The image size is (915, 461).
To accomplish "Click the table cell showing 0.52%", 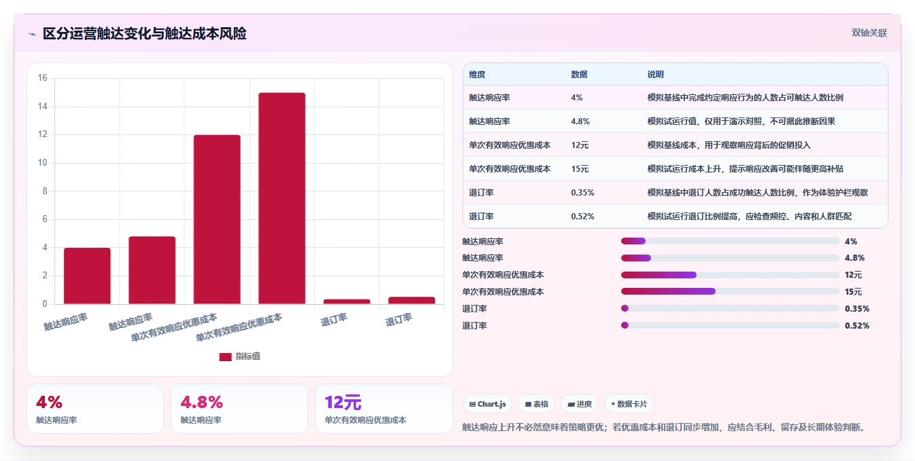I will (x=583, y=217).
